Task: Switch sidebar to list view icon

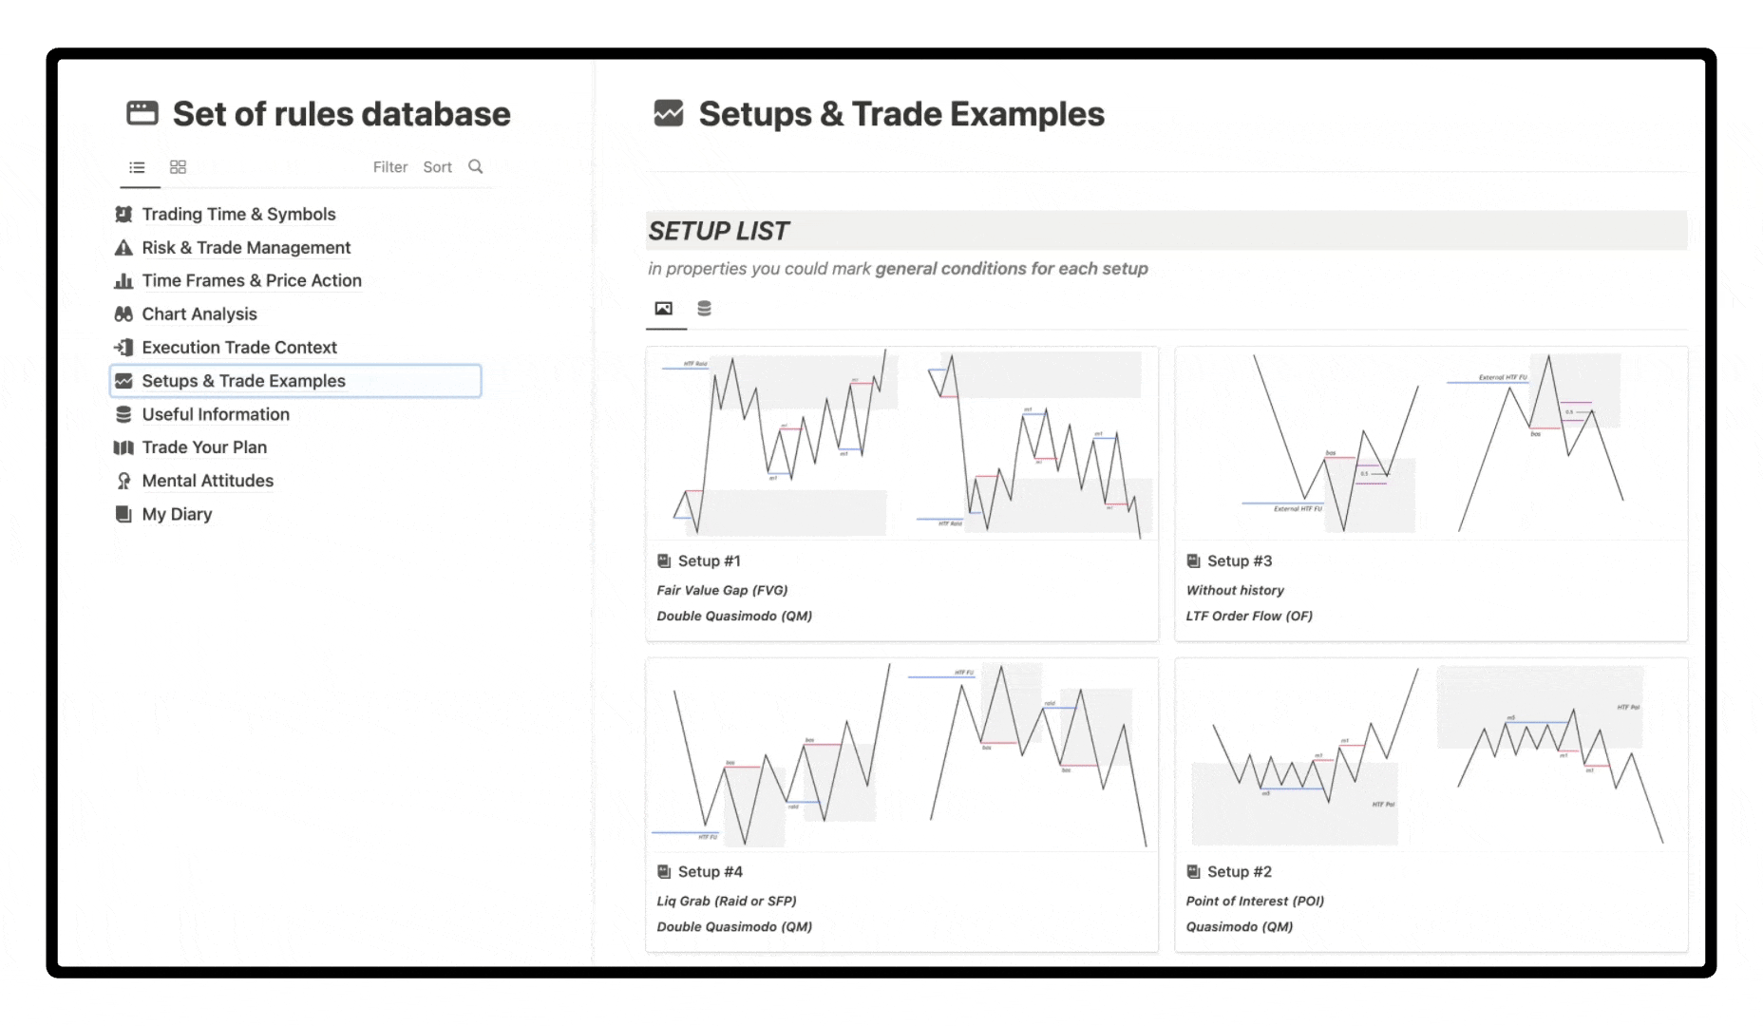Action: [138, 167]
